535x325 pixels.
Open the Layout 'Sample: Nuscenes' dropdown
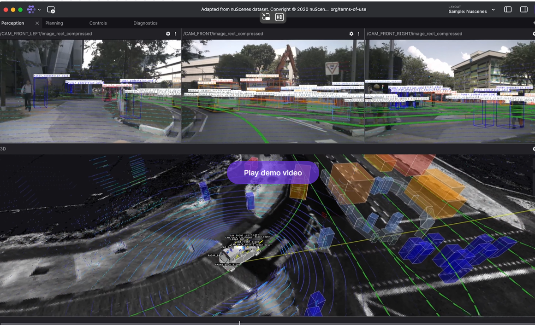471,10
